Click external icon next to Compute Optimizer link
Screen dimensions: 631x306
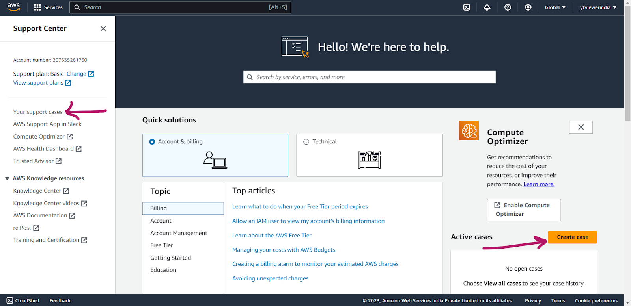click(70, 136)
